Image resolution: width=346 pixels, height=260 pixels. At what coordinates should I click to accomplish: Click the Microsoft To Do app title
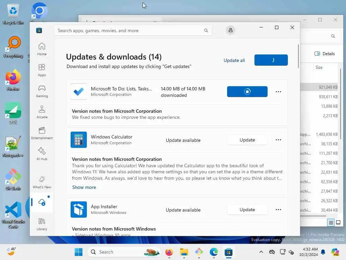[x=121, y=89]
